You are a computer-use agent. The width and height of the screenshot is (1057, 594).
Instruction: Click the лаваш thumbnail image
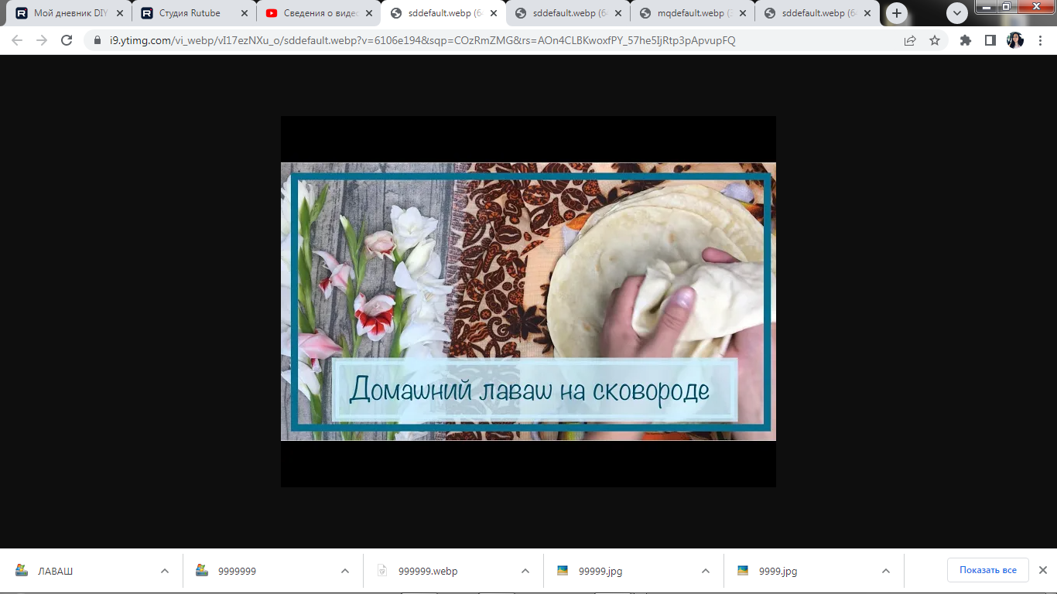coord(528,302)
